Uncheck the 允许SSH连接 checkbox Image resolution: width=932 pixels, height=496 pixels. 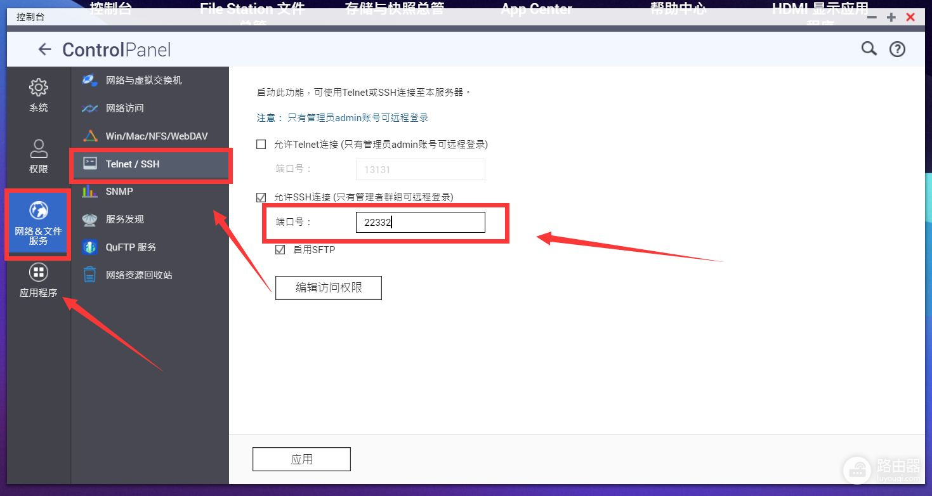(261, 197)
